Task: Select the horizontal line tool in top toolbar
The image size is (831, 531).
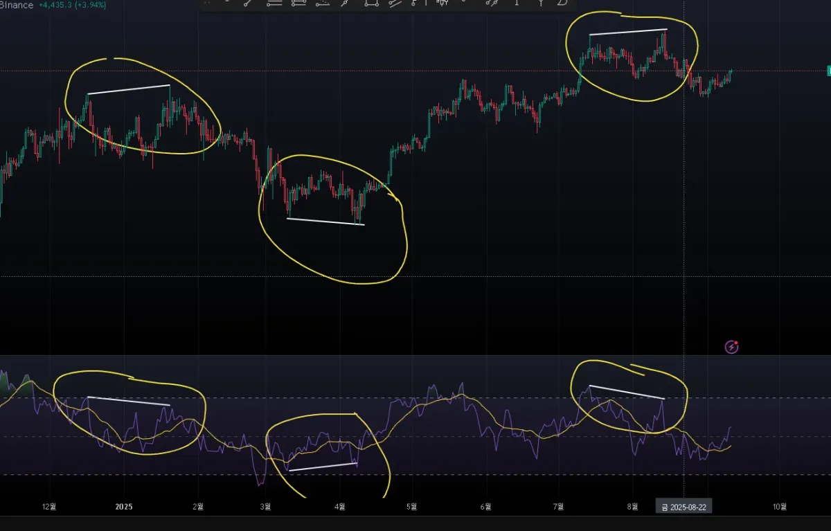Action: click(x=275, y=3)
